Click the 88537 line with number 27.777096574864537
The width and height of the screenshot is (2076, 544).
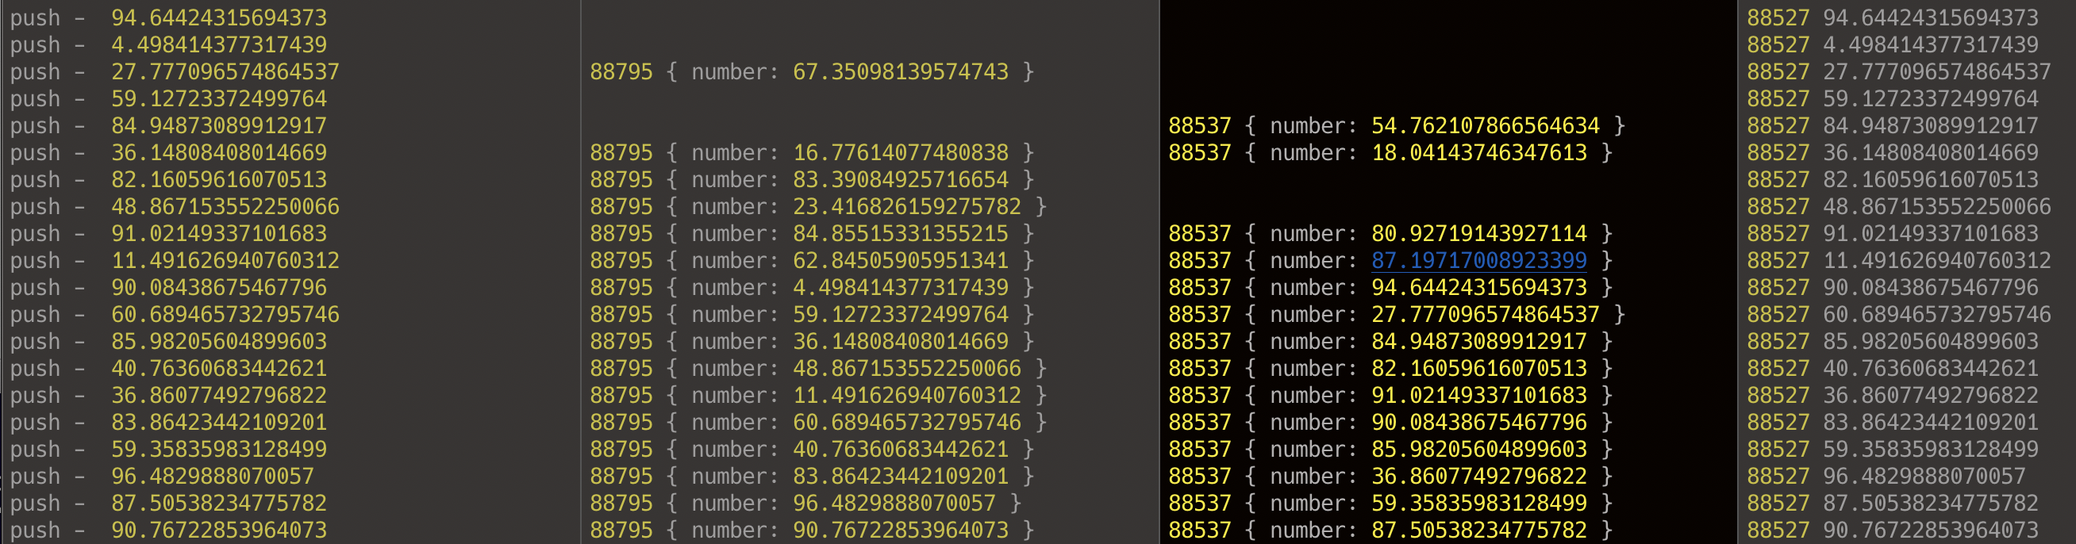coord(1397,315)
